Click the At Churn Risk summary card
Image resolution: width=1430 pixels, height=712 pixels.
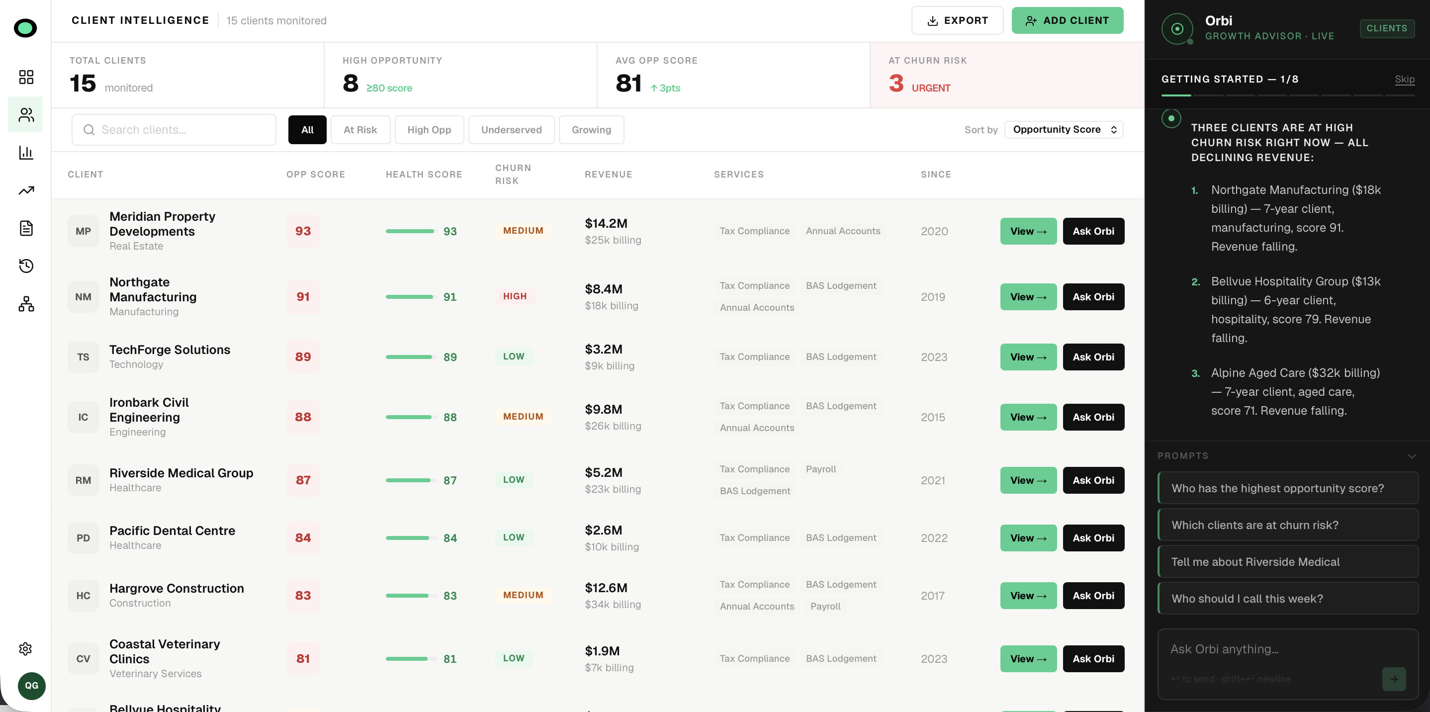[1006, 75]
